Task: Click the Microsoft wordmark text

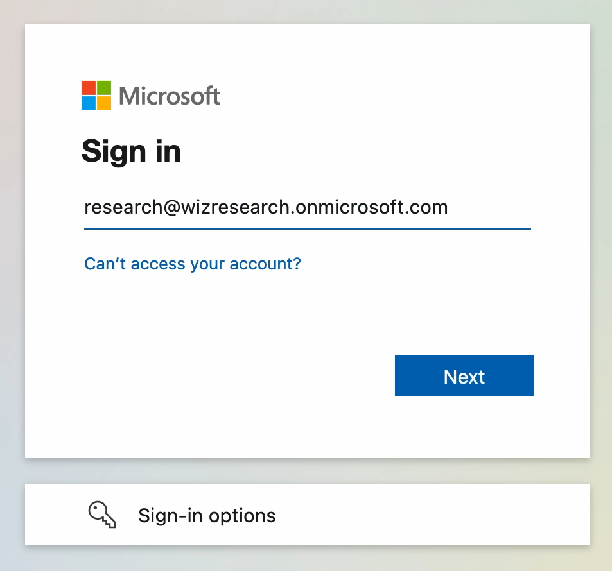Action: (170, 96)
